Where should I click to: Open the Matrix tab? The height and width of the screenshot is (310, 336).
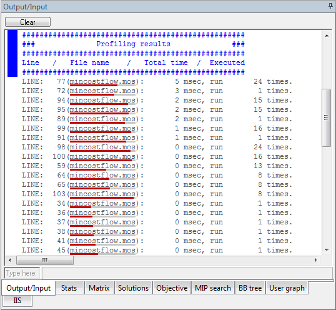click(99, 288)
